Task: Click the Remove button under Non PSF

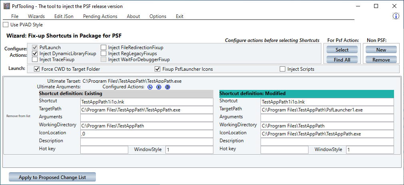Action: click(381, 60)
